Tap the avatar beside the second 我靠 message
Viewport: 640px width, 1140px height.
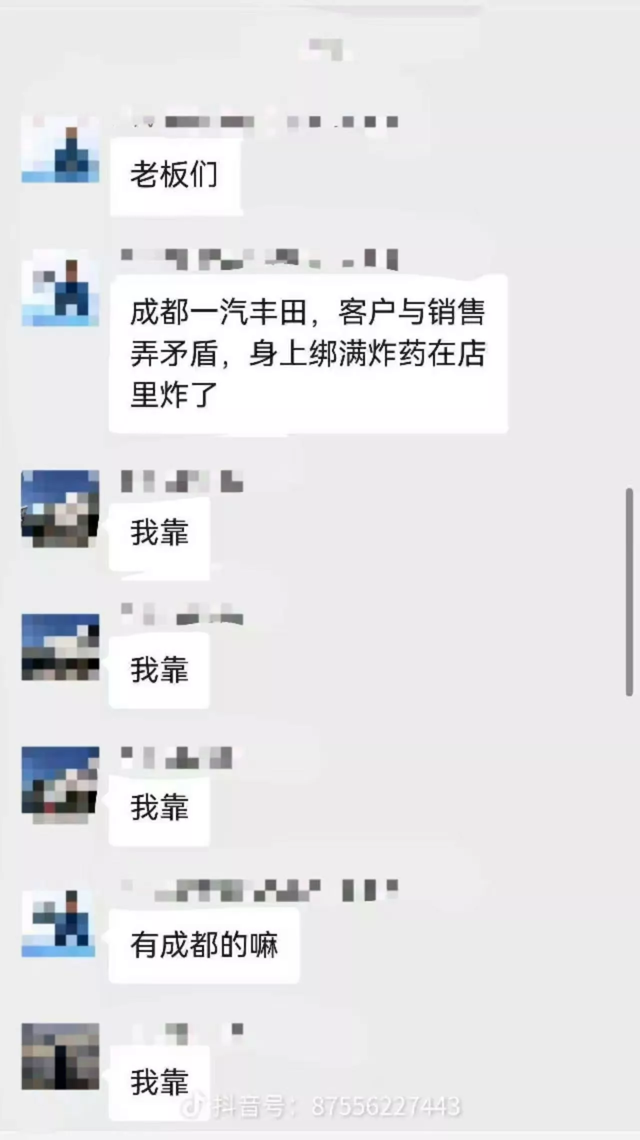click(60, 647)
